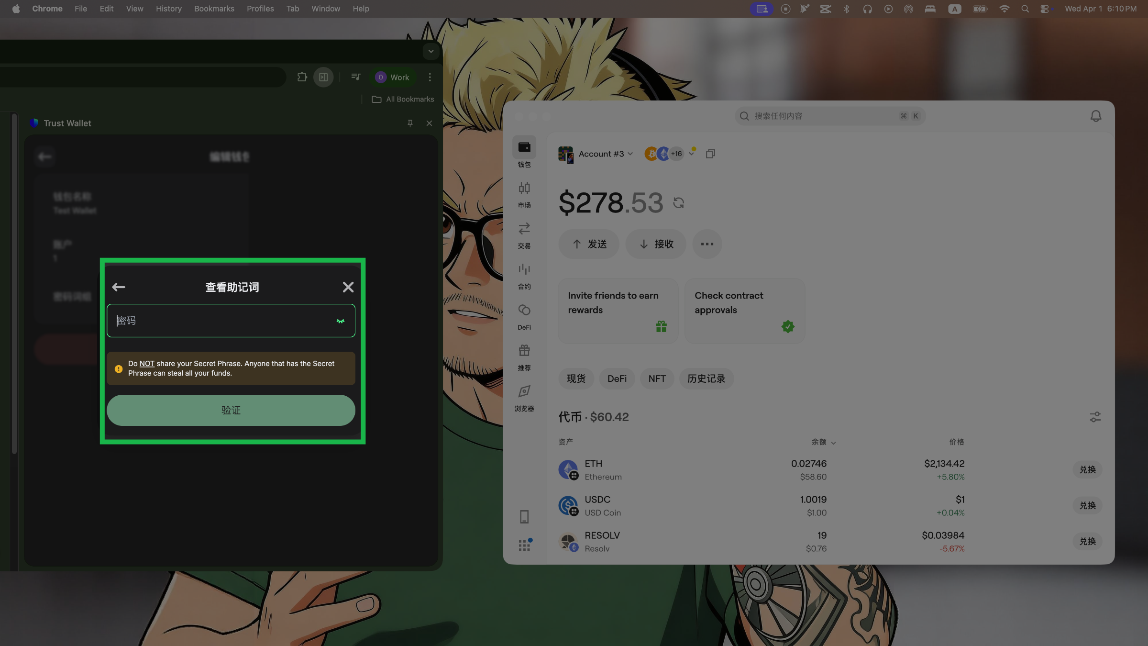Click the password input field

231,321
